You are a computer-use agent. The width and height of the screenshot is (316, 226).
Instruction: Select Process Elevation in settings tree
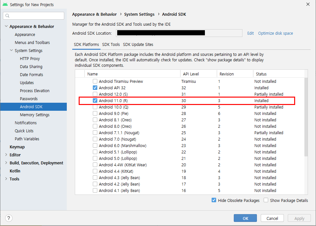(x=35, y=91)
